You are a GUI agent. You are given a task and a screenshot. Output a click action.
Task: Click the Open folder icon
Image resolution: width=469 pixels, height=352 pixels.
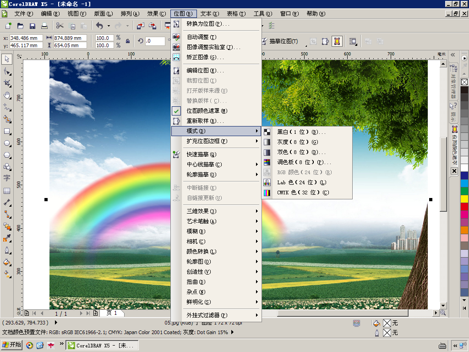(x=20, y=26)
